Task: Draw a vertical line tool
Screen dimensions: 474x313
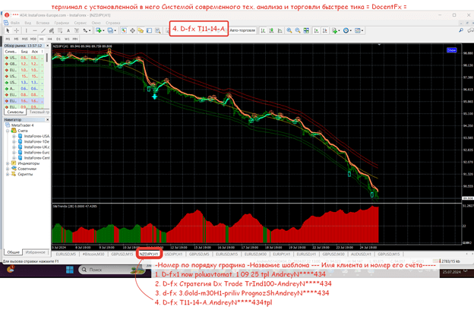Action: (x=27, y=30)
